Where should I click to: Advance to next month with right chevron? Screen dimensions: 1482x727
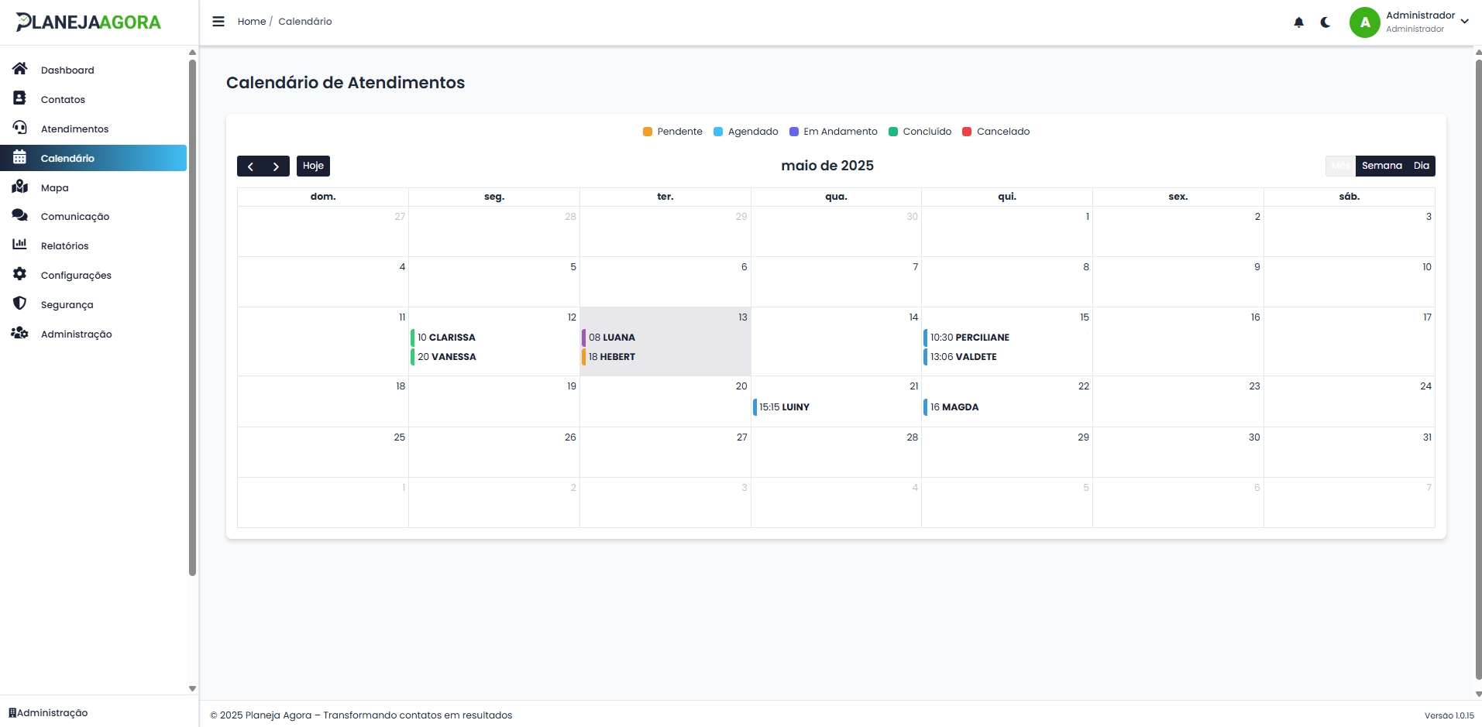click(276, 166)
